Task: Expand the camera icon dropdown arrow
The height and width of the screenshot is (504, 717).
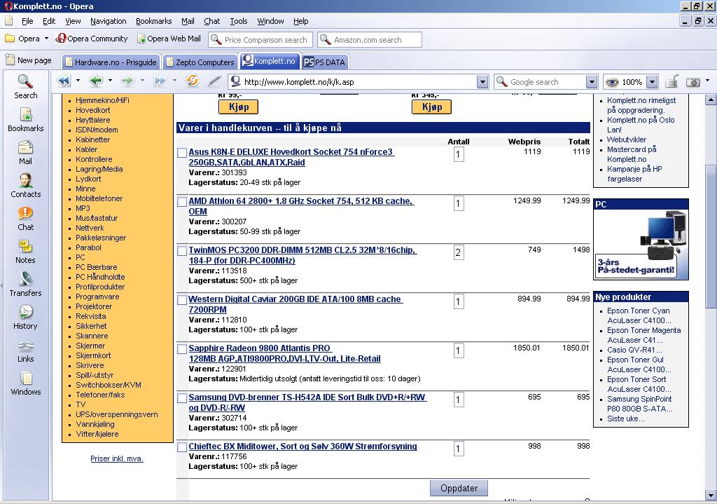Action: (x=707, y=81)
